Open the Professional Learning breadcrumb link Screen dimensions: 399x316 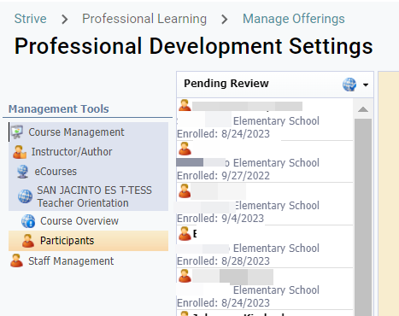pyautogui.click(x=144, y=19)
